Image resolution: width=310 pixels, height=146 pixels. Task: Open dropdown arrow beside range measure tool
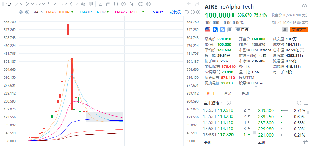[66, 4]
